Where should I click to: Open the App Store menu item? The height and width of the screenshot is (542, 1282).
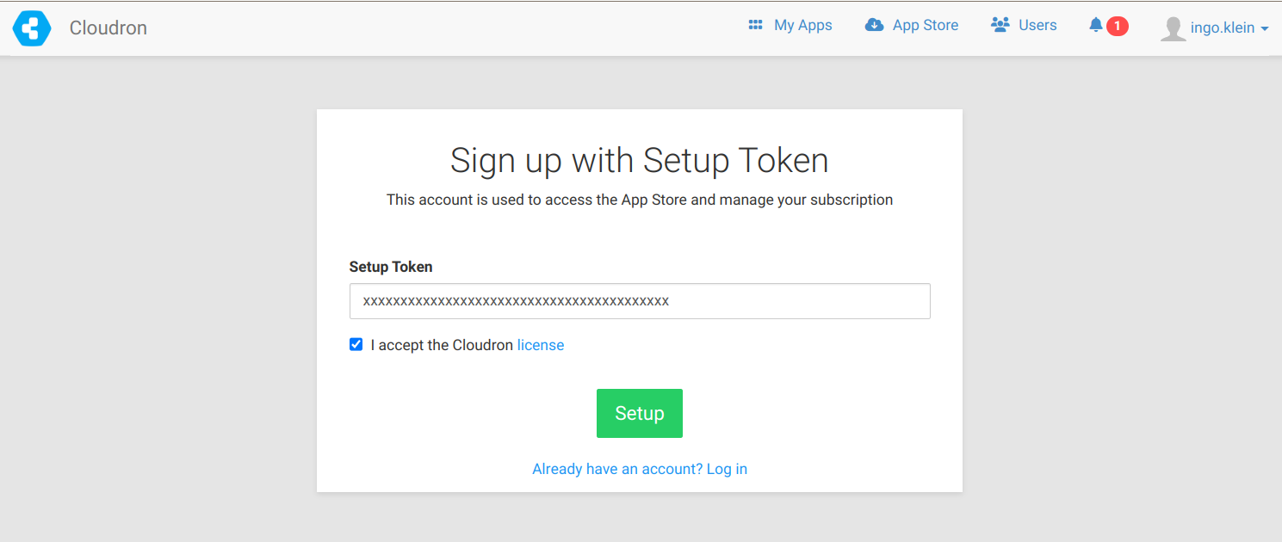912,25
